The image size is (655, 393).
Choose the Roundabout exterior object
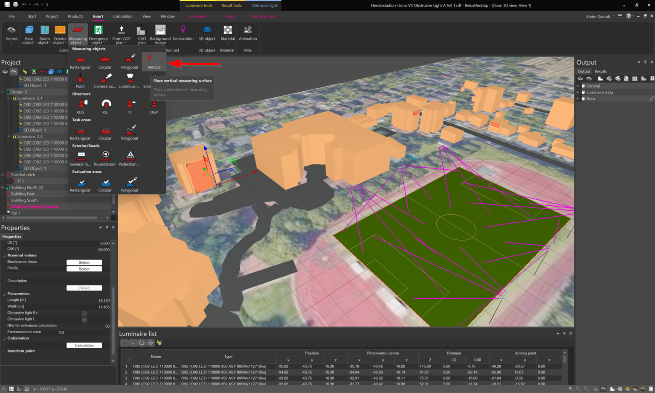(x=105, y=157)
